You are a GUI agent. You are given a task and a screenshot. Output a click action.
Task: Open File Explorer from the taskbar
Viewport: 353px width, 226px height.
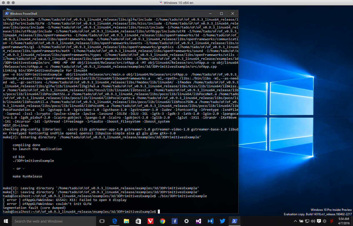[x=126, y=221]
